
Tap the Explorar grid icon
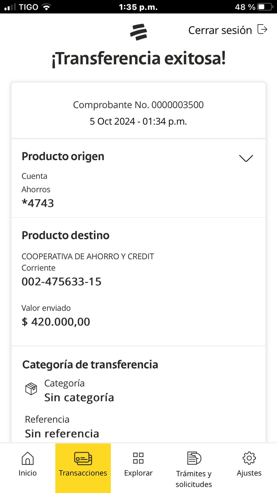tap(138, 458)
